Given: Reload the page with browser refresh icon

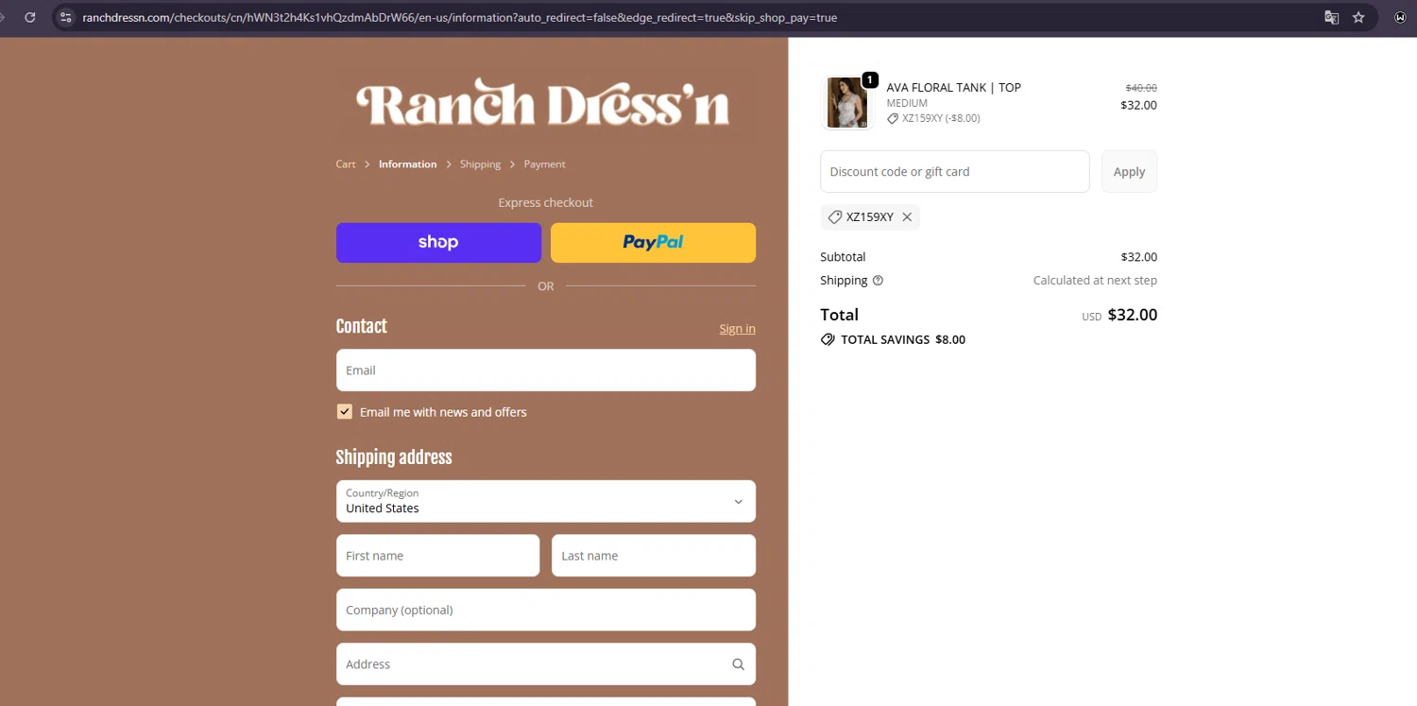Looking at the screenshot, I should click(x=30, y=17).
